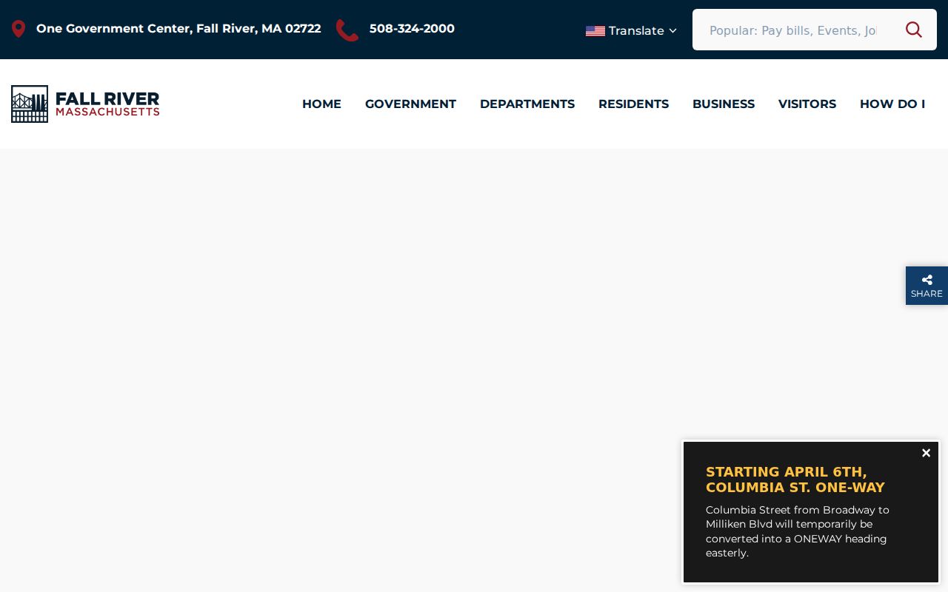Open the Business menu
Image resolution: width=948 pixels, height=592 pixels.
pos(724,104)
